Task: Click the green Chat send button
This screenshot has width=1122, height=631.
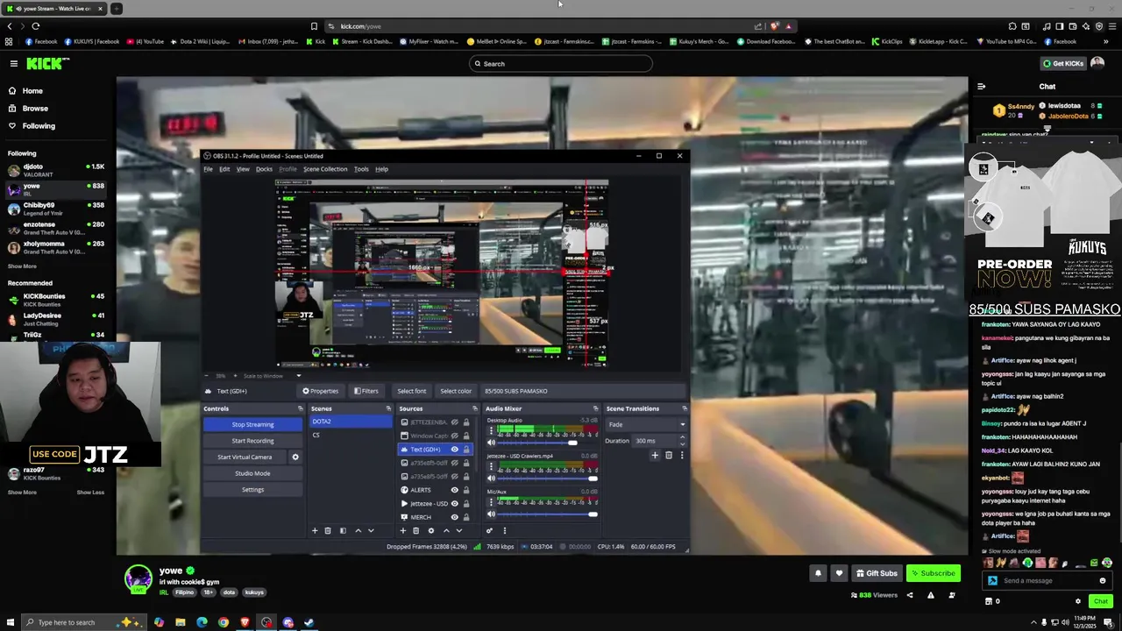Action: pos(1101,601)
